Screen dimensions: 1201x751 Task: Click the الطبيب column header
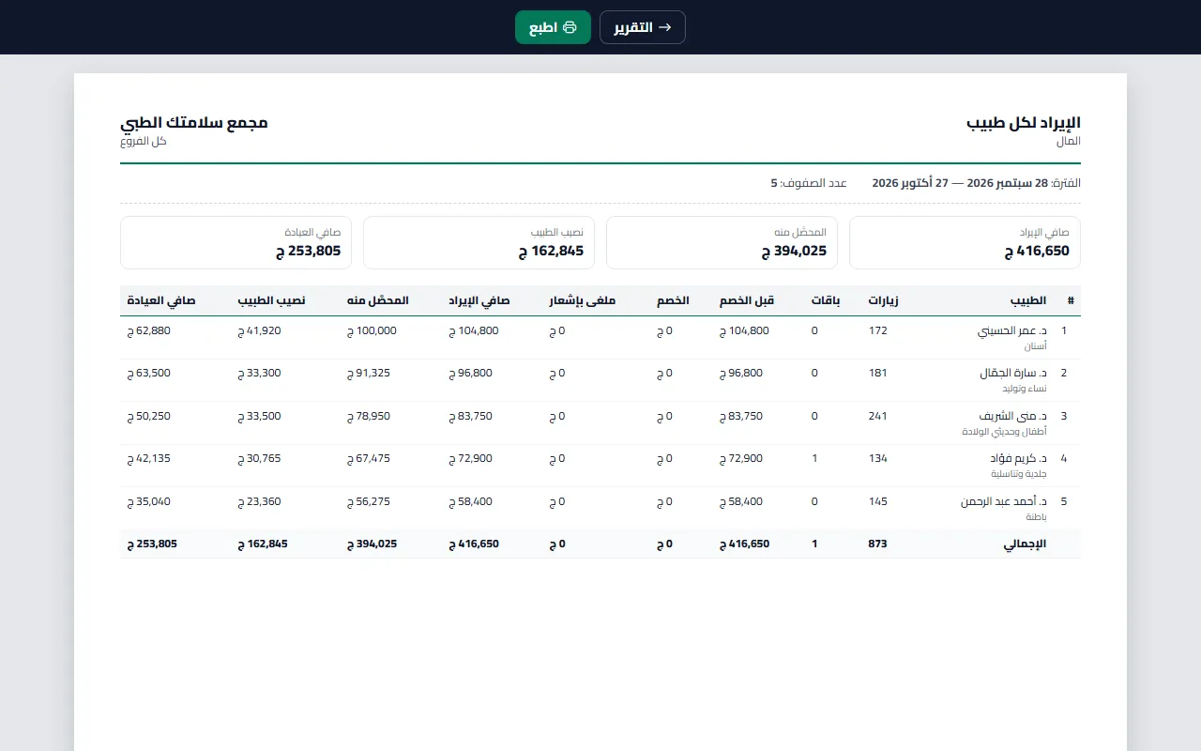(x=1028, y=300)
